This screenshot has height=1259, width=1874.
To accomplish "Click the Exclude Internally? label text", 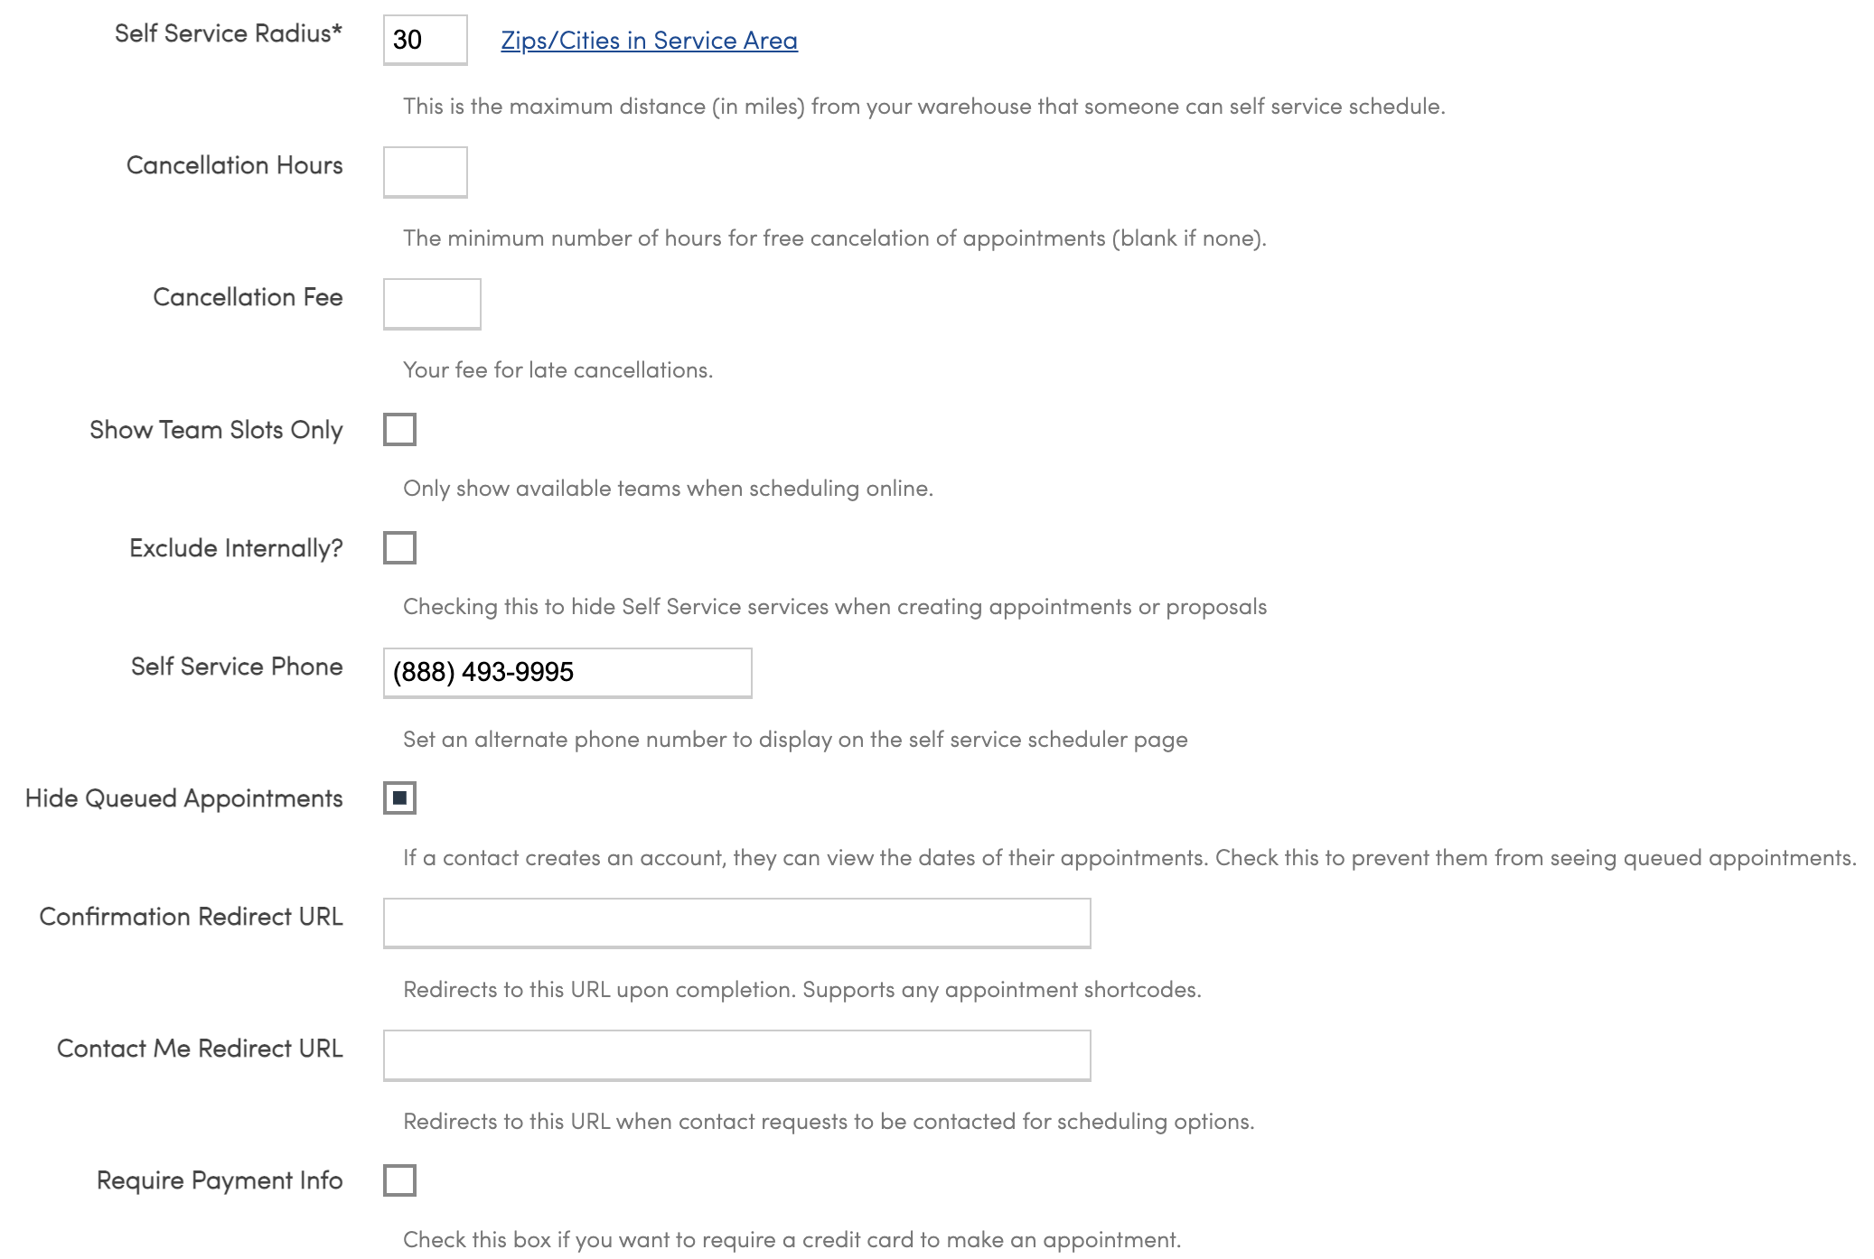I will click(236, 548).
